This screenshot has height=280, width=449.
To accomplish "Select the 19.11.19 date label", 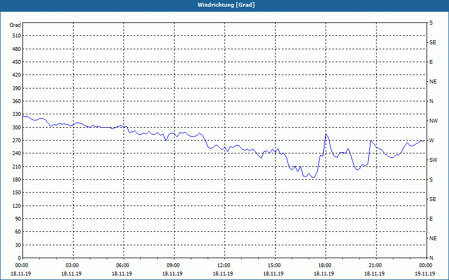I will click(x=425, y=274).
